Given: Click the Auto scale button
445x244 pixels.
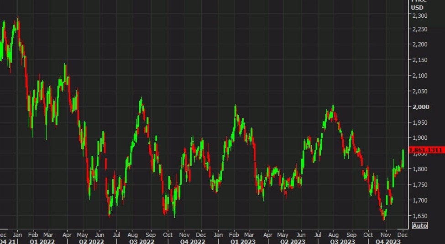Looking at the screenshot, I should pyautogui.click(x=419, y=225).
